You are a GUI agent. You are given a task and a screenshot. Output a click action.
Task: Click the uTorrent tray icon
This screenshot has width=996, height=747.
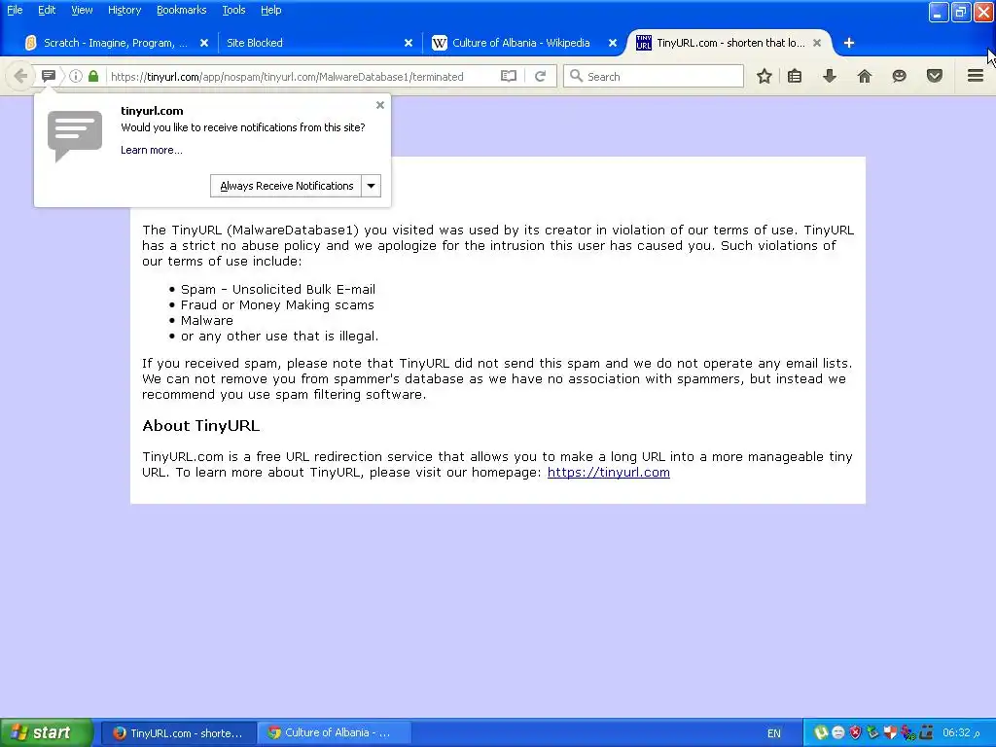(821, 733)
